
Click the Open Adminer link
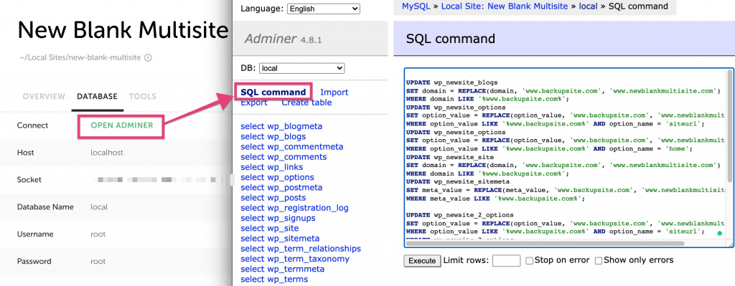click(x=122, y=125)
